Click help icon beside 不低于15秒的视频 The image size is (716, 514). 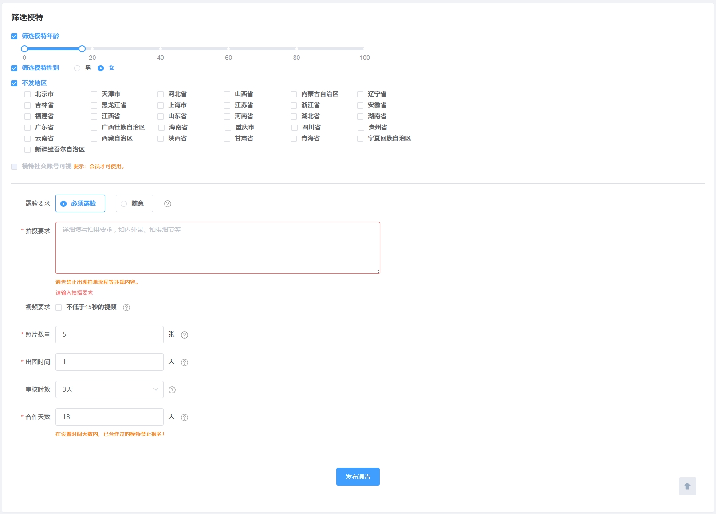pyautogui.click(x=126, y=308)
